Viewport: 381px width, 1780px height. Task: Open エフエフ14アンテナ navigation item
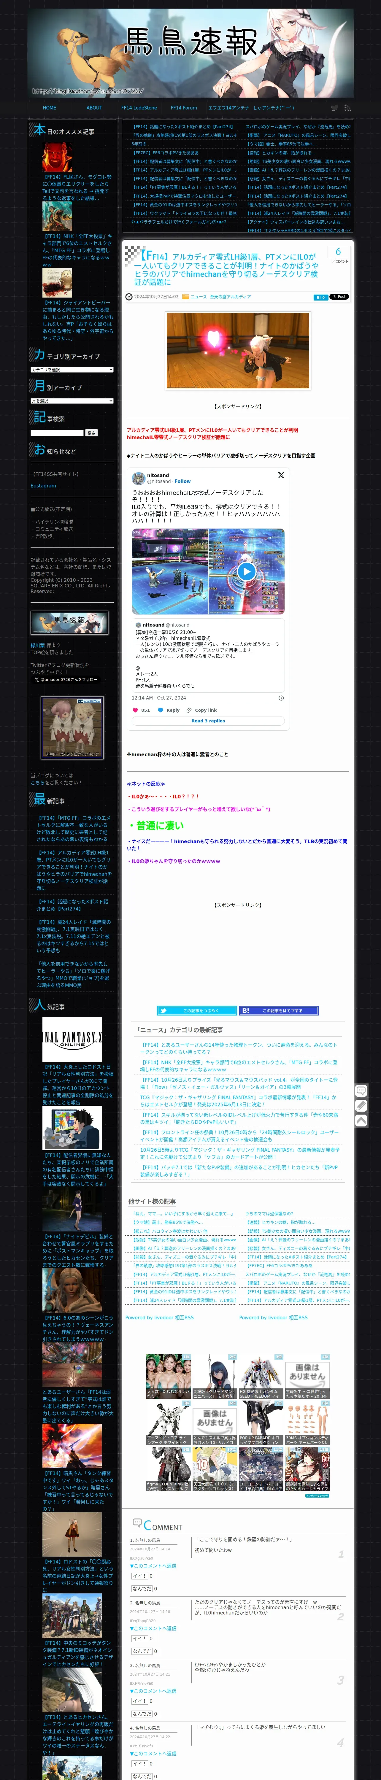point(228,108)
